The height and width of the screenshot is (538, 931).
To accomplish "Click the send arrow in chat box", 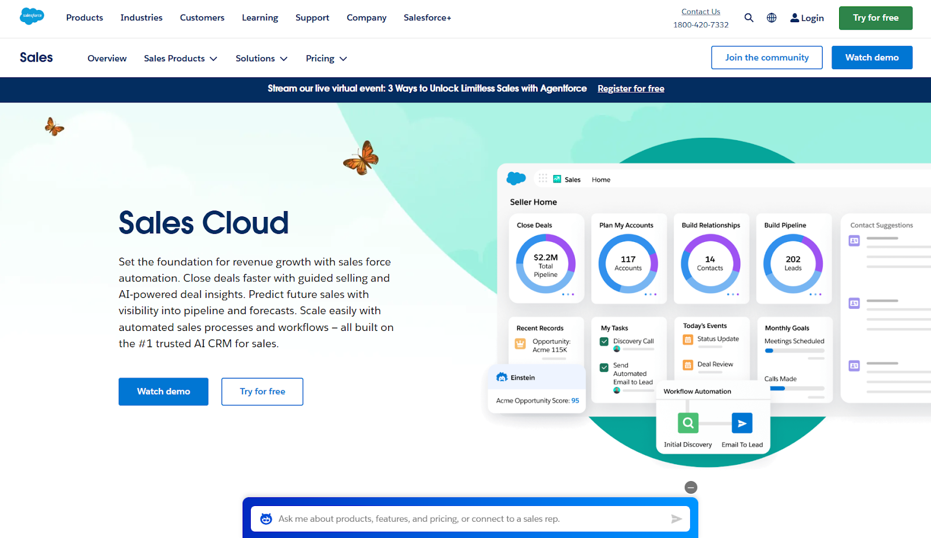I will [676, 519].
